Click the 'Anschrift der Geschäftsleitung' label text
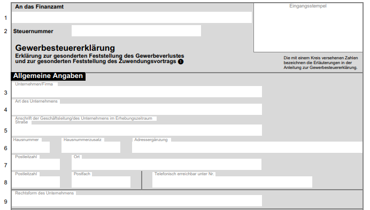 (83, 118)
